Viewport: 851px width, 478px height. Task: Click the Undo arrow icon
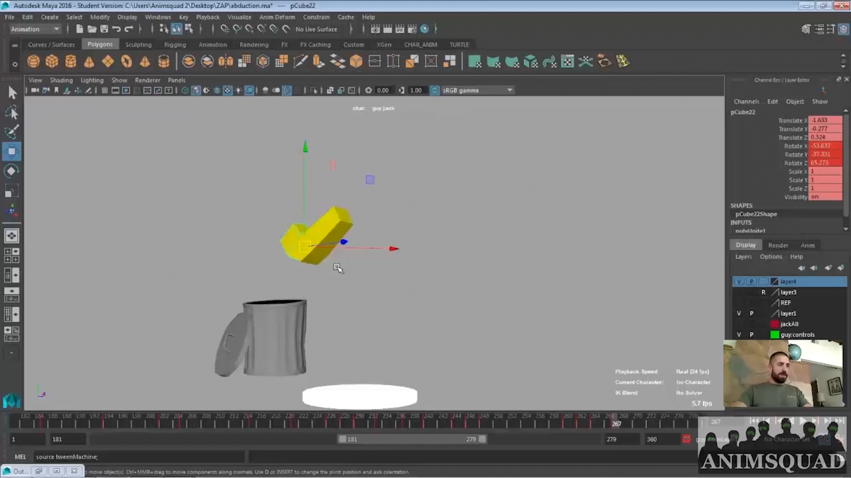[x=116, y=29]
